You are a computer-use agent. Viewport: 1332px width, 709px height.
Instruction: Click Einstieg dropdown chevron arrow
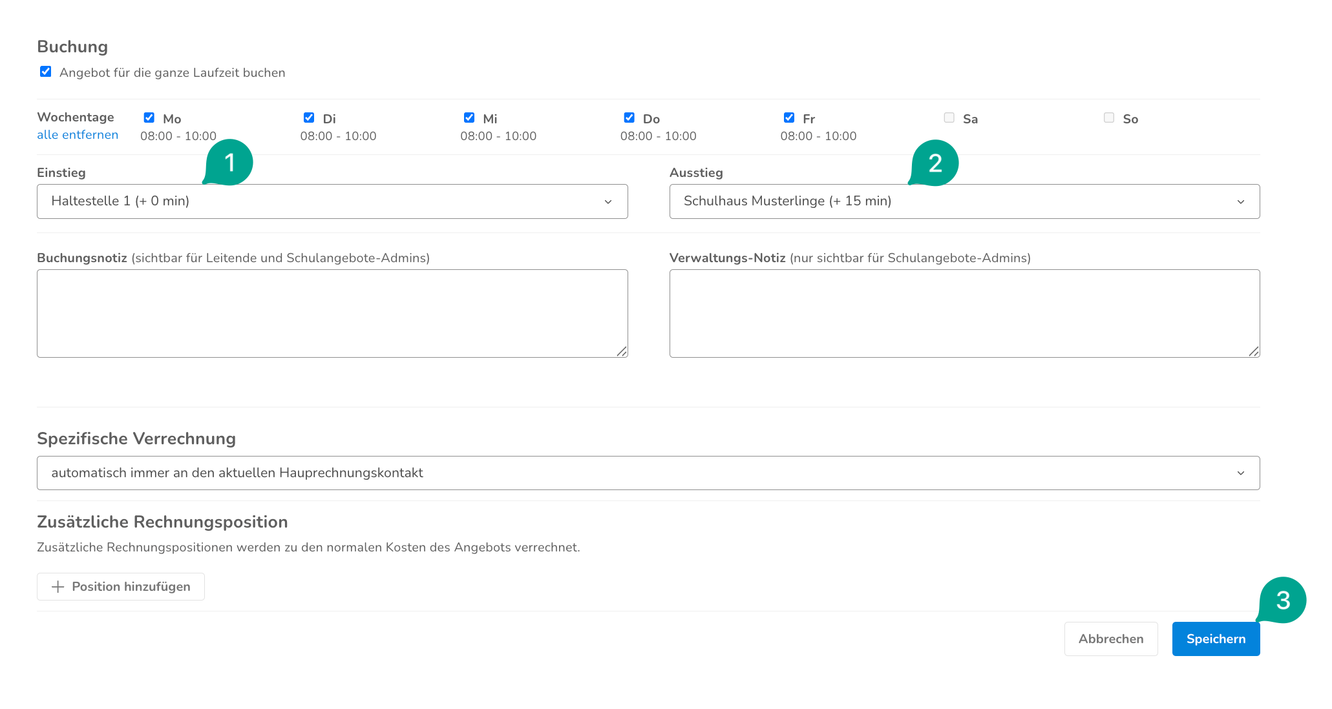click(608, 201)
